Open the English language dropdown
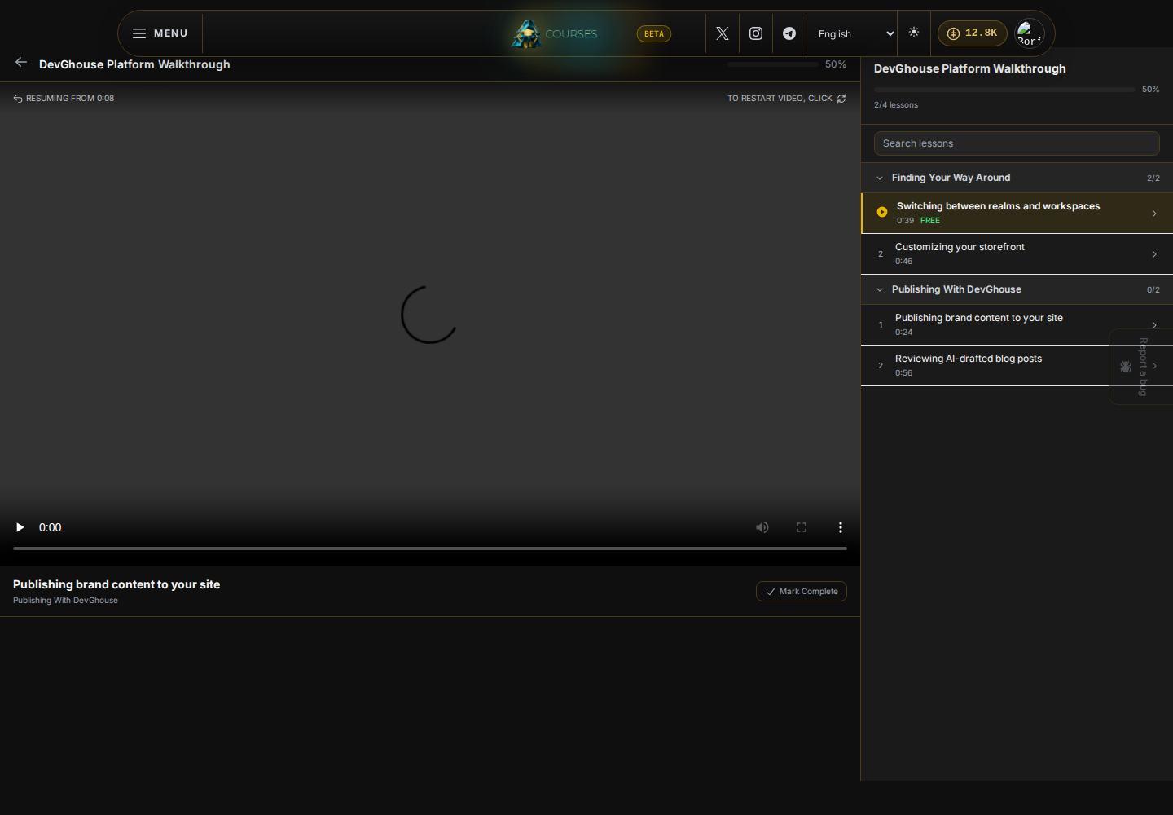1173x815 pixels. [856, 33]
